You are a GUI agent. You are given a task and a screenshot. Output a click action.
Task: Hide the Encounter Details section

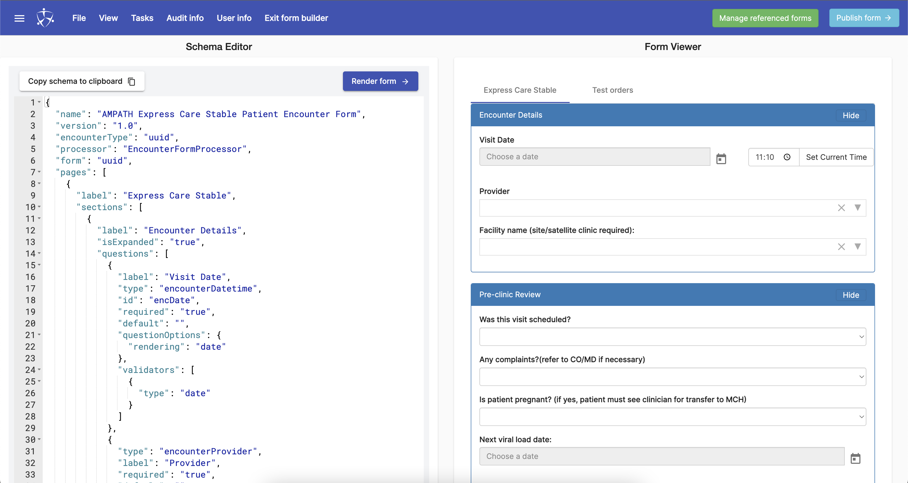[x=850, y=115]
